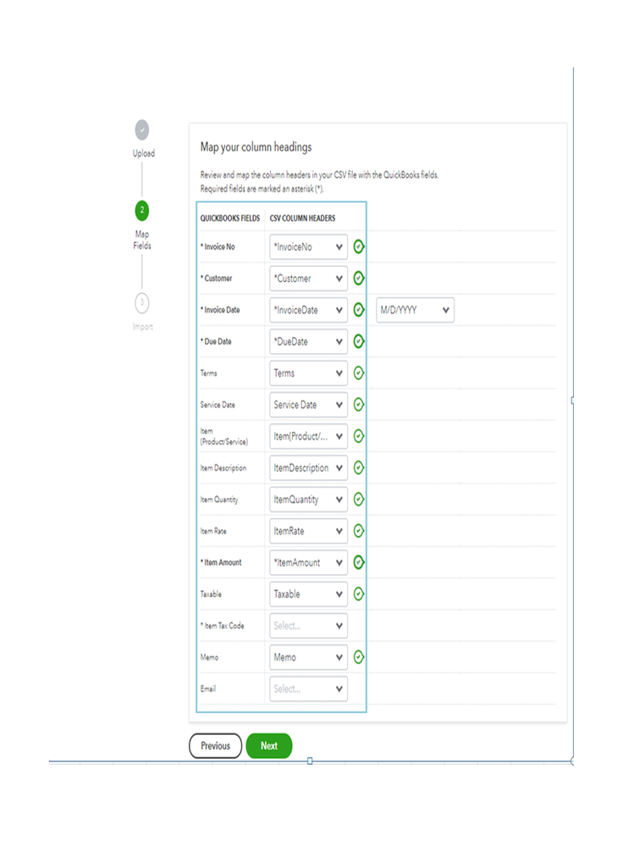
Task: Expand the InvoiceDate CSV header dropdown
Action: point(308,310)
